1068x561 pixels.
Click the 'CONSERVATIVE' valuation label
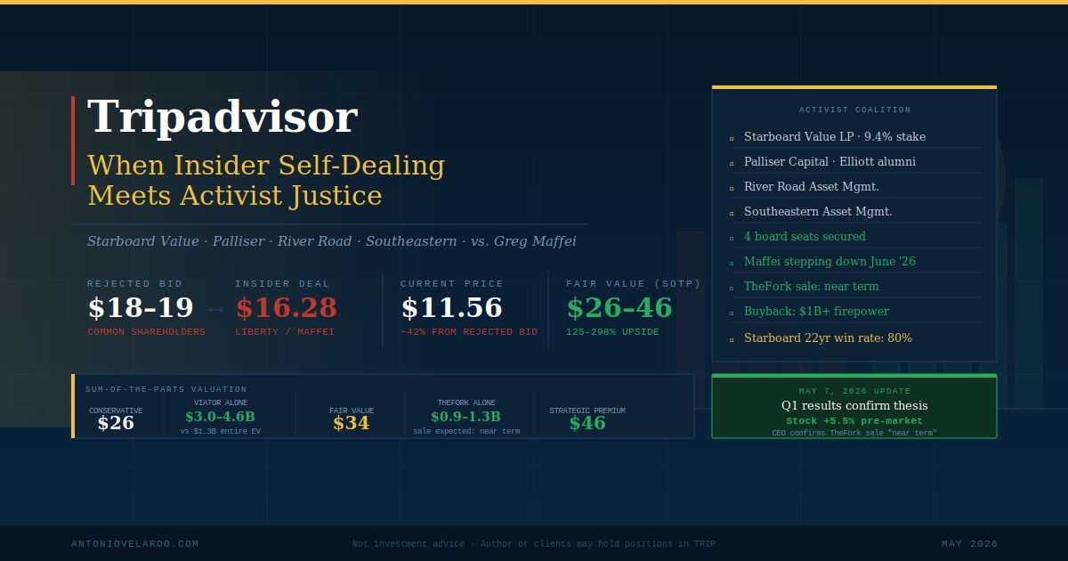pyautogui.click(x=116, y=411)
